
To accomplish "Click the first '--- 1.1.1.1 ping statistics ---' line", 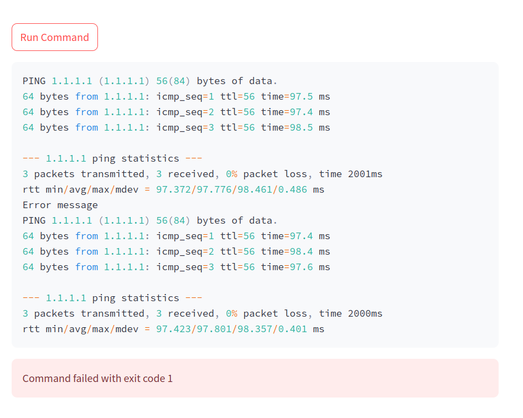I will [112, 158].
